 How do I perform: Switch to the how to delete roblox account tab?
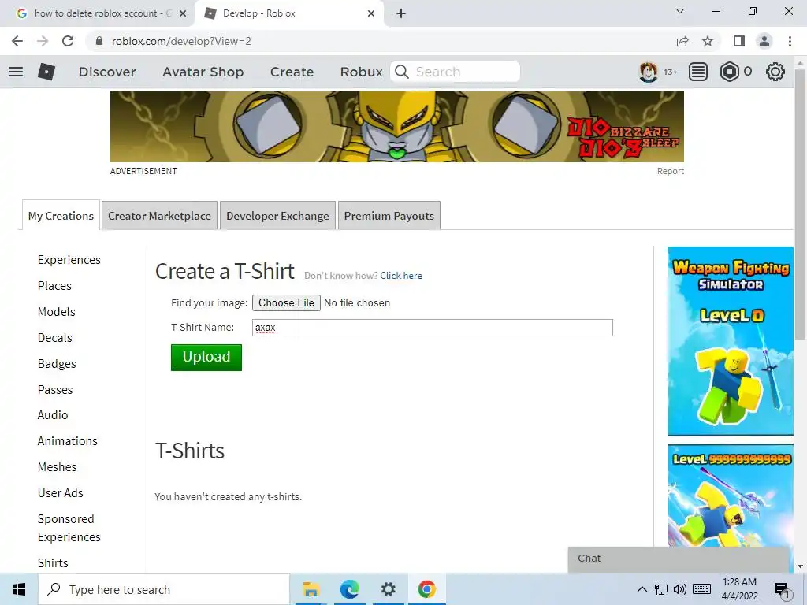[96, 13]
